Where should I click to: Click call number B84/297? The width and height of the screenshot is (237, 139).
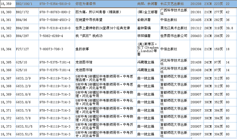(x=27, y=36)
